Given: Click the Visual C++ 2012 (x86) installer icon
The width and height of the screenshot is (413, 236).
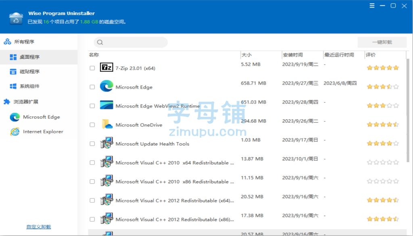Looking at the screenshot, I should pyautogui.click(x=106, y=219).
